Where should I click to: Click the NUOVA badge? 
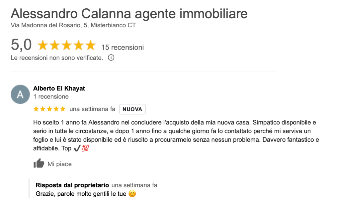pyautogui.click(x=132, y=109)
